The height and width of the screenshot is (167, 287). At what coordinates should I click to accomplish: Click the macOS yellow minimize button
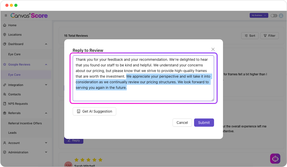click(11, 5)
